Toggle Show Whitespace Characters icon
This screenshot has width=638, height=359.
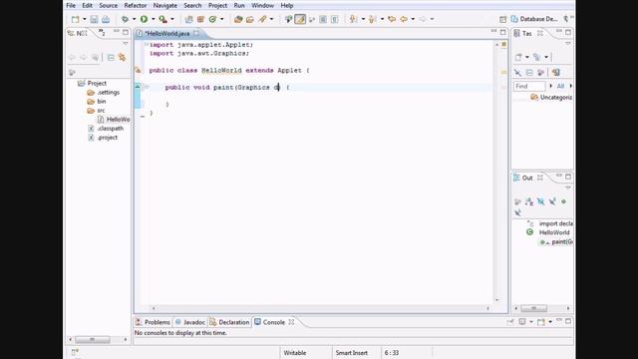pos(335,19)
